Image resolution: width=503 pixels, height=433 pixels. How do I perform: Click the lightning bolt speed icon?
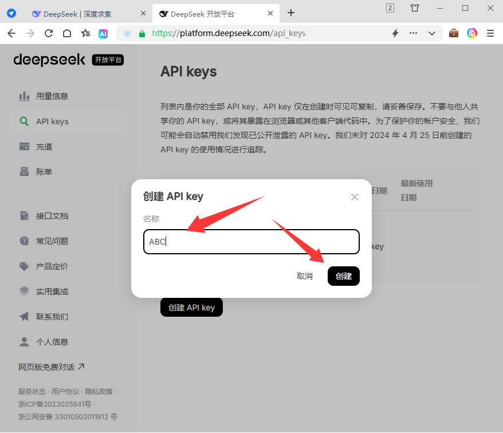(395, 33)
